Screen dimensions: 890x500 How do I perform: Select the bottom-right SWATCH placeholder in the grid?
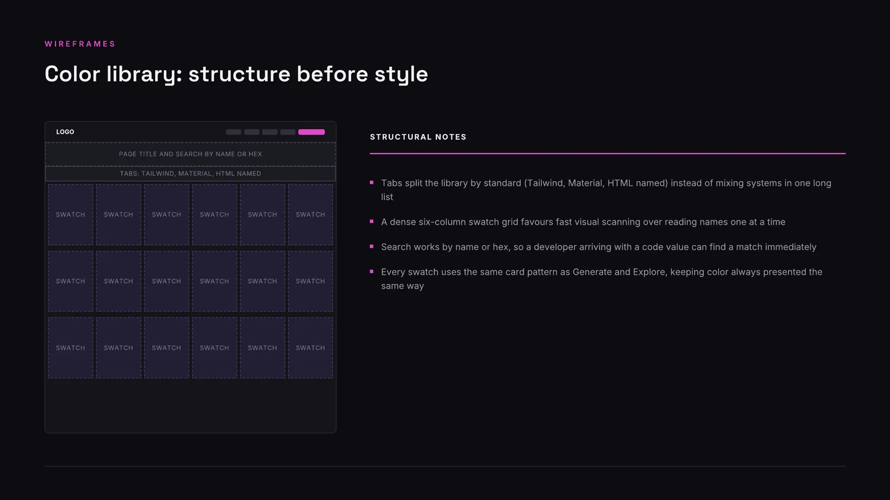click(x=310, y=348)
